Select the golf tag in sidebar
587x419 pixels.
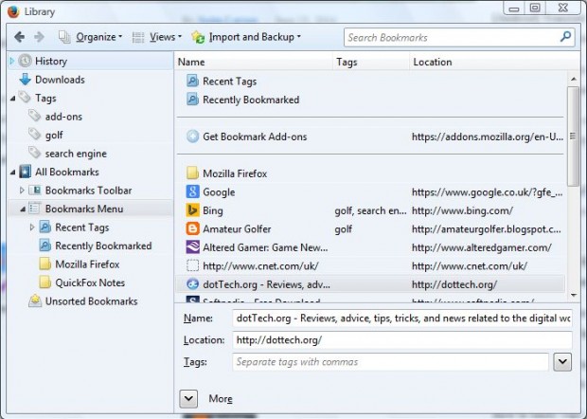pos(54,135)
